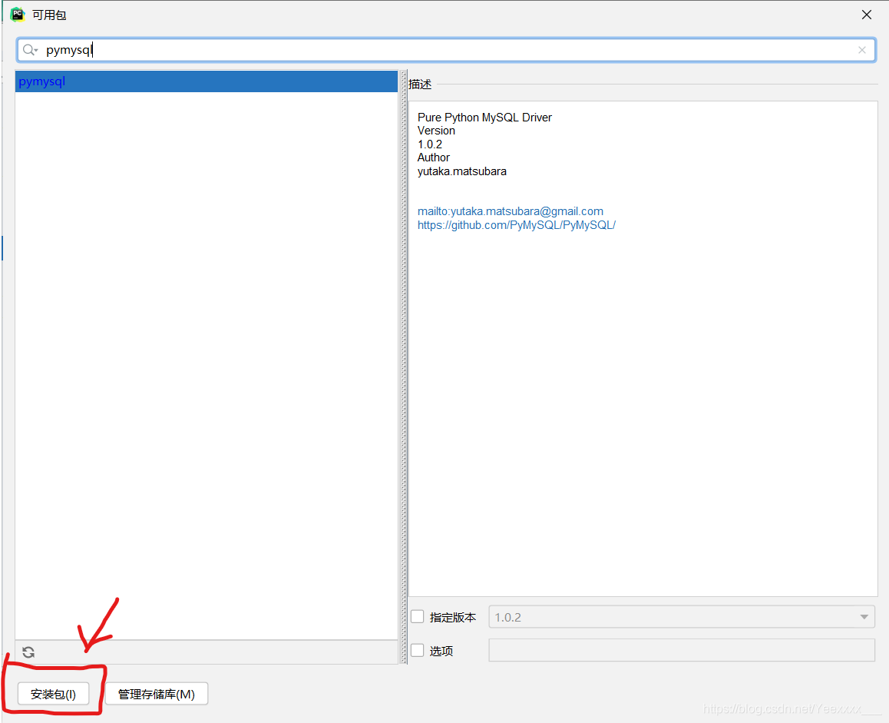This screenshot has width=889, height=723.
Task: Open 管理存储库(M) button
Action: (x=157, y=694)
